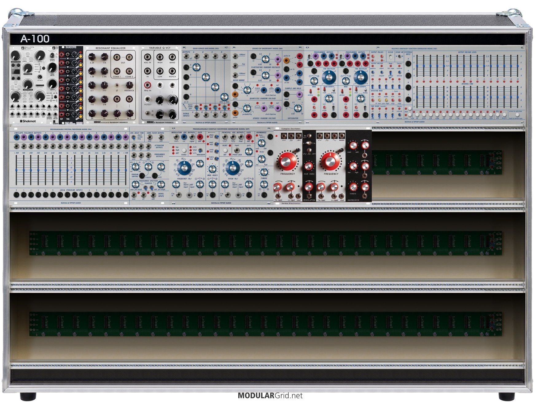
Task: Click the OUT jack on Ballista Blast
Action: click(43, 114)
